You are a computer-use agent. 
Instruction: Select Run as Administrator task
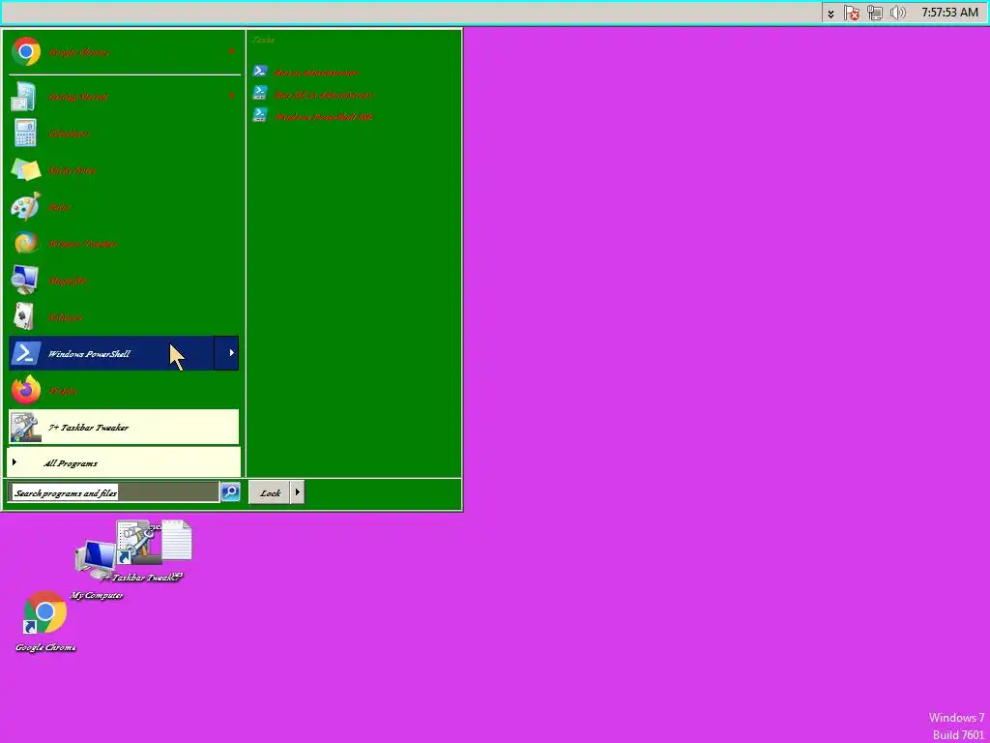point(306,73)
